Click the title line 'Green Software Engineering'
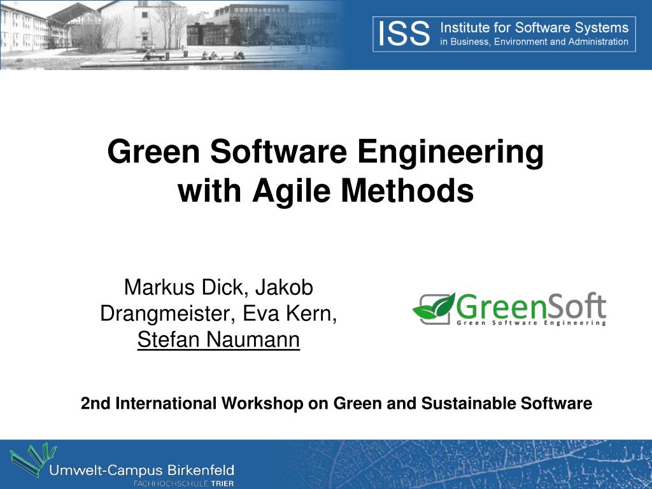Image resolution: width=652 pixels, height=489 pixels. click(x=325, y=152)
